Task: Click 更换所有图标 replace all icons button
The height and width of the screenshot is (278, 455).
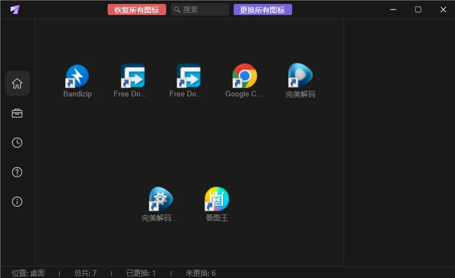Action: pyautogui.click(x=263, y=10)
